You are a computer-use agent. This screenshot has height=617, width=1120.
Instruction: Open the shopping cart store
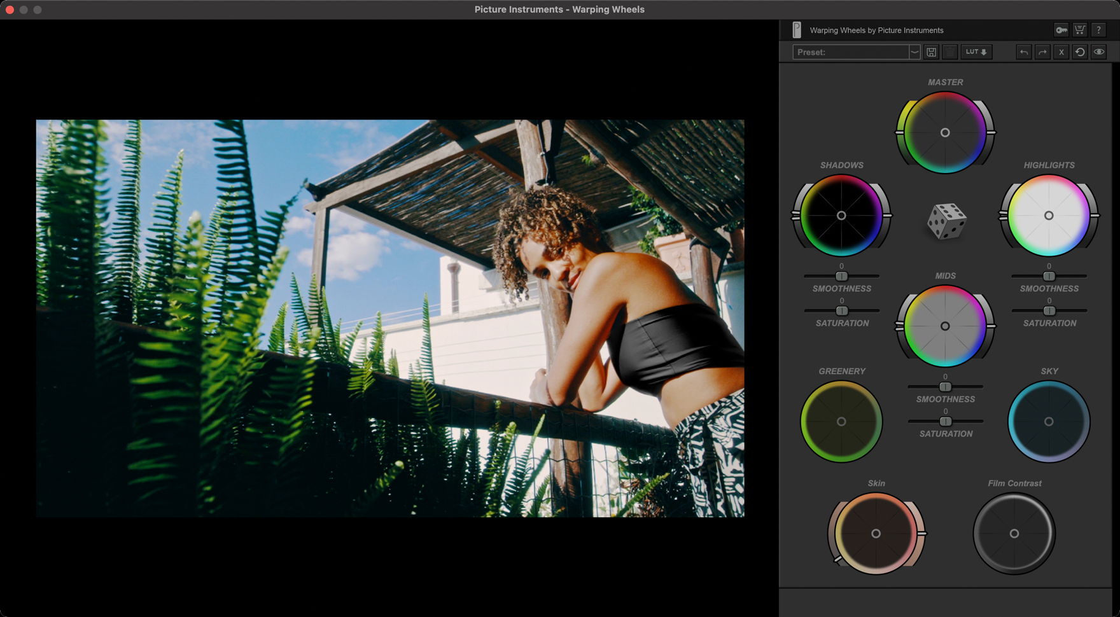pyautogui.click(x=1080, y=30)
